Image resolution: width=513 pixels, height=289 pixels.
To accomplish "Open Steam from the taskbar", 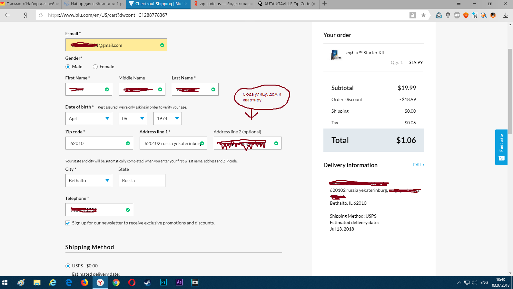I will click(x=147, y=283).
